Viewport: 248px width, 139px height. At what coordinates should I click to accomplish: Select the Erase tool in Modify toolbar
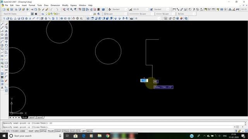(6, 24)
